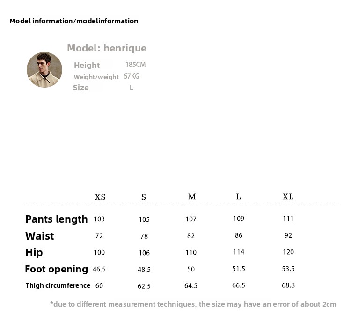This screenshot has width=351, height=329.
Task: Click the XS column header
Action: tap(100, 197)
